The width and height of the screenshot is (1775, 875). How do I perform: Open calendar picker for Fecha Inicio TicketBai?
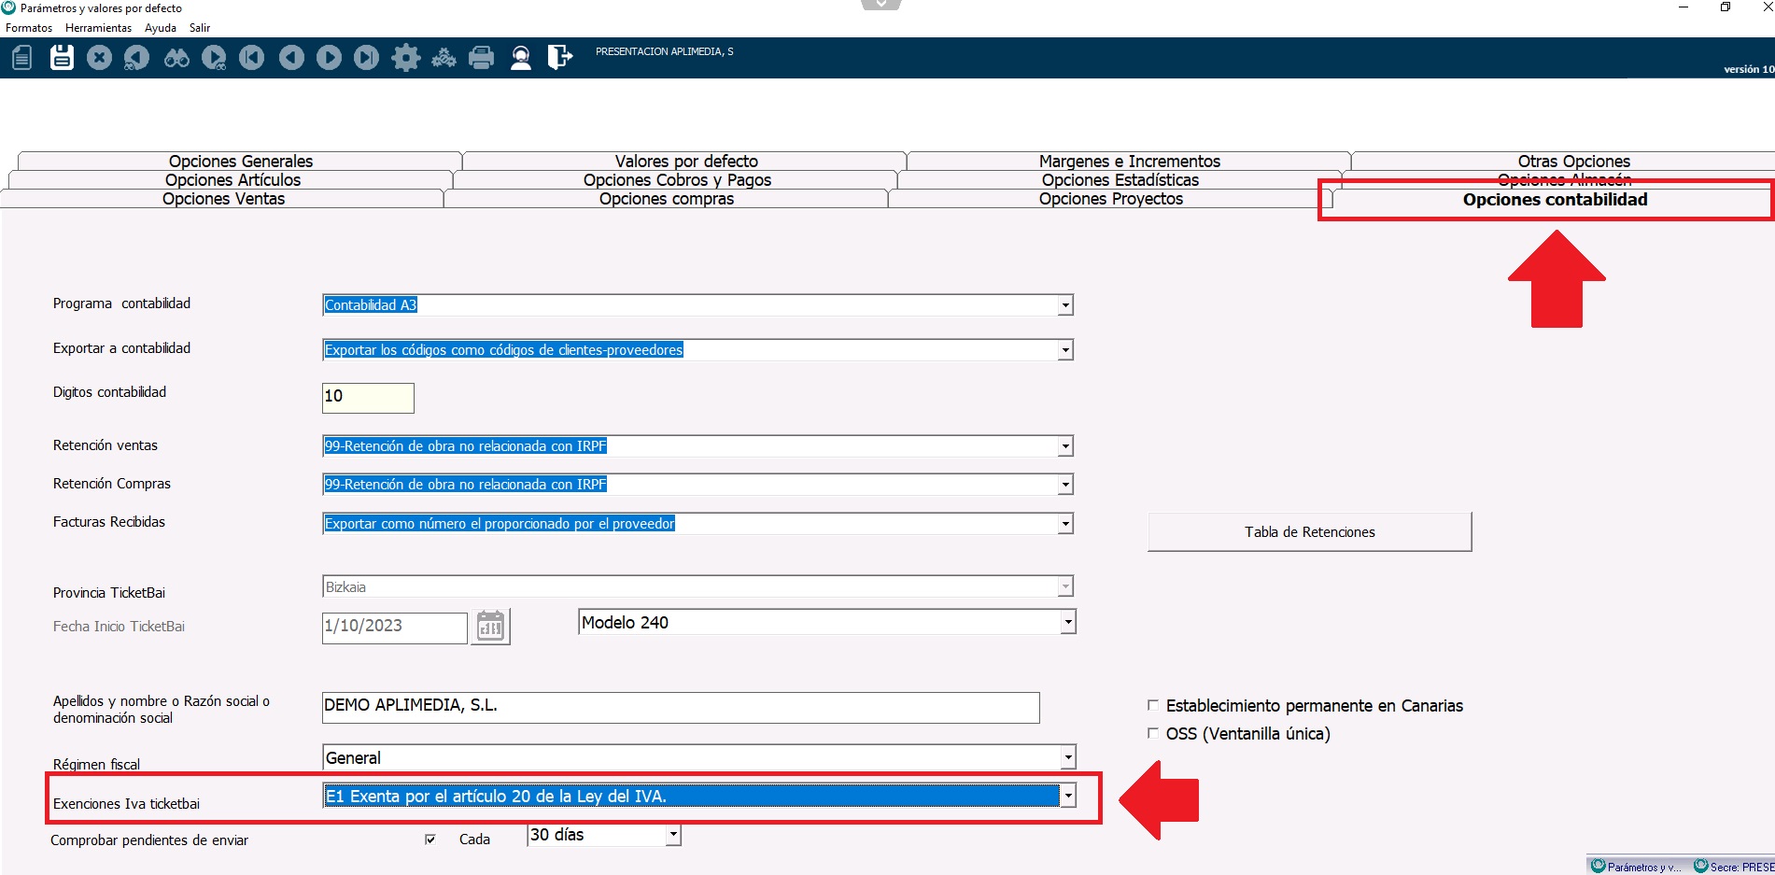click(x=490, y=626)
